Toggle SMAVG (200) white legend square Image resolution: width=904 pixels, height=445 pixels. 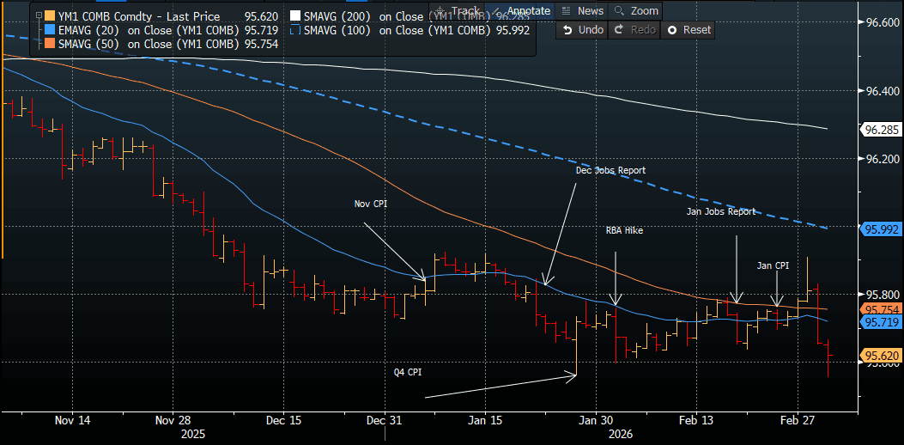(x=294, y=16)
